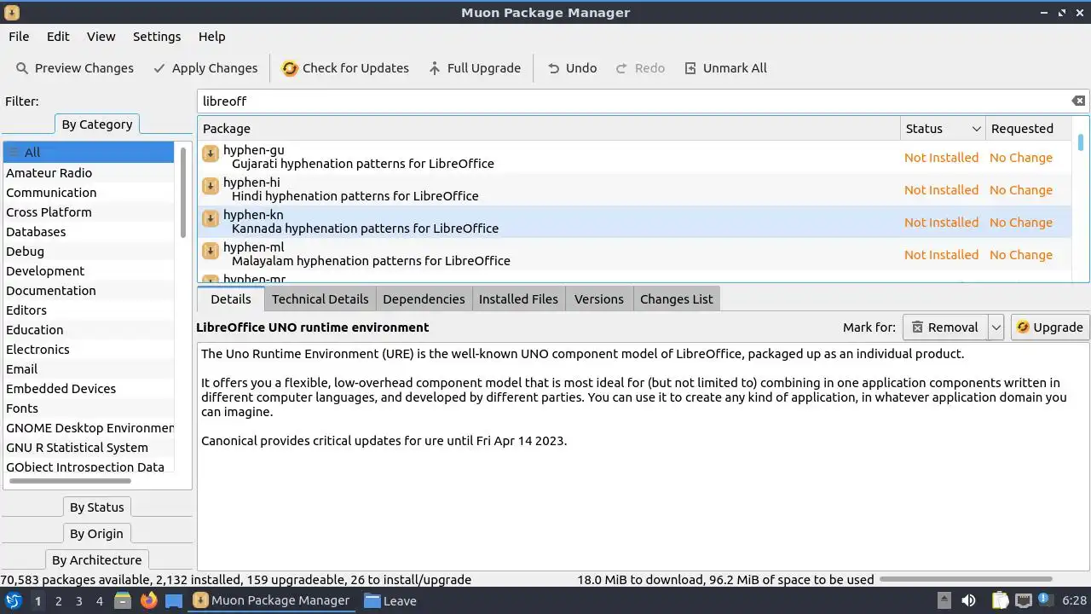Click the hyphen-ml package icon
This screenshot has height=614, width=1091.
pyautogui.click(x=211, y=251)
